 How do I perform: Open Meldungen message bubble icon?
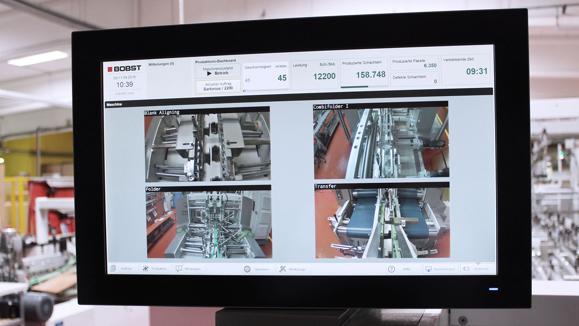click(179, 268)
